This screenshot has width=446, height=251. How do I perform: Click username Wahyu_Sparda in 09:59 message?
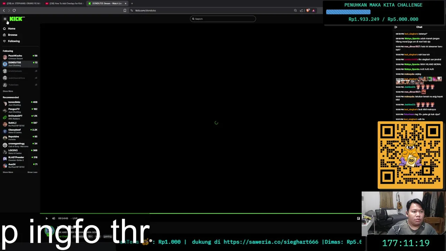click(412, 39)
